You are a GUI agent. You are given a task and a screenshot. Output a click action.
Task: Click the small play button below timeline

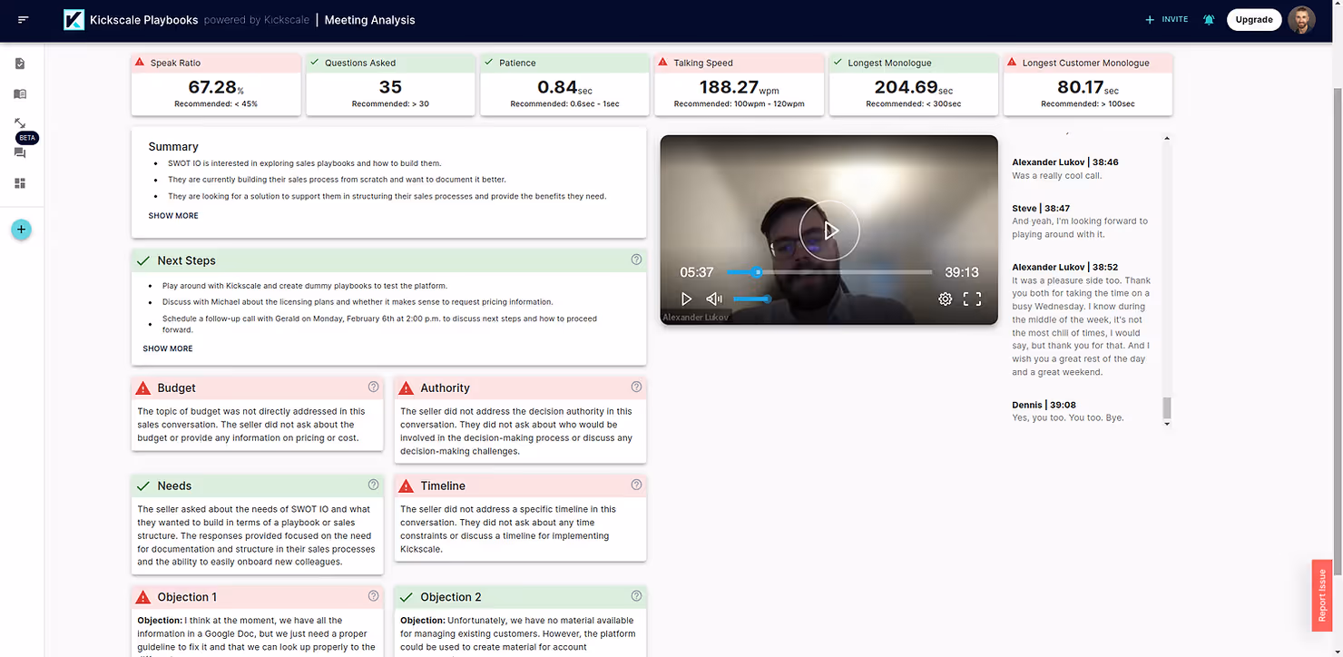pos(686,299)
